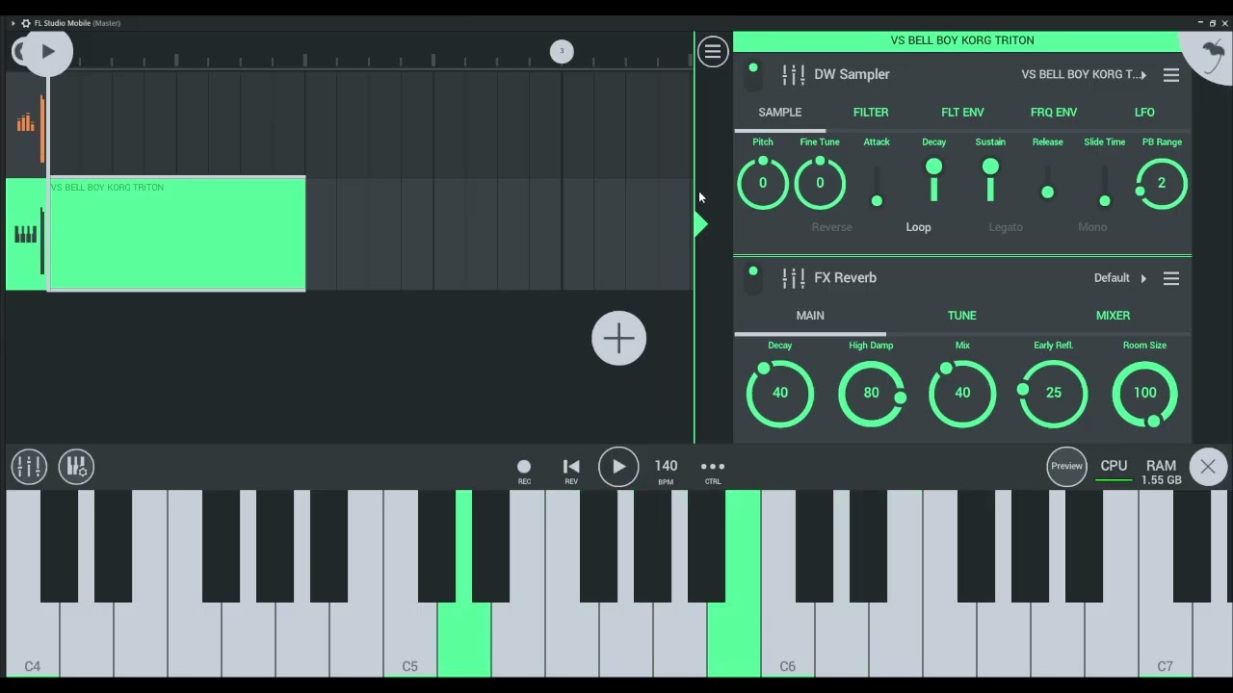Switch to the LFO tab
The height and width of the screenshot is (693, 1233).
point(1144,113)
